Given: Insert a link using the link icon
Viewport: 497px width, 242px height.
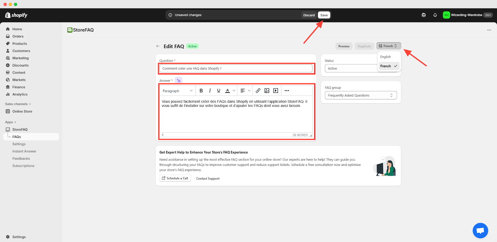Looking at the screenshot, I should click(258, 91).
